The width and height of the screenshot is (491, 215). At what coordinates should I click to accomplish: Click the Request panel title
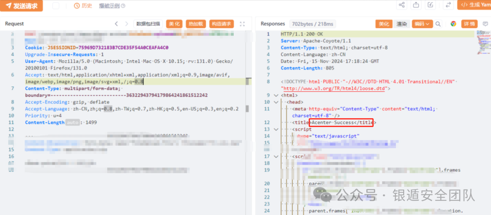pyautogui.click(x=15, y=24)
